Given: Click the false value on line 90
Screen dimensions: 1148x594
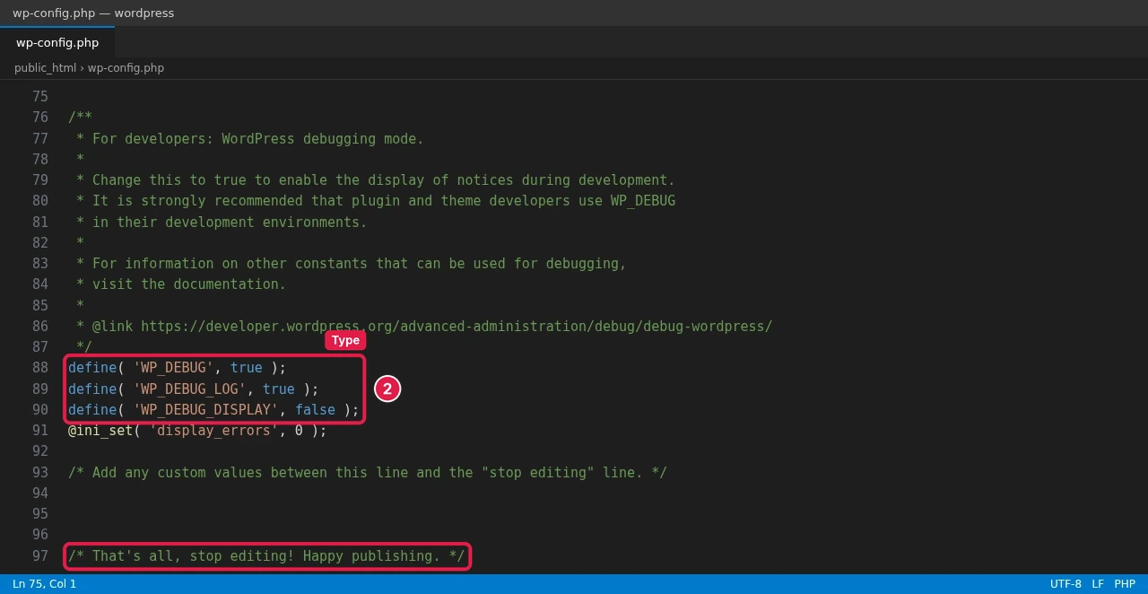Looking at the screenshot, I should click(315, 410).
